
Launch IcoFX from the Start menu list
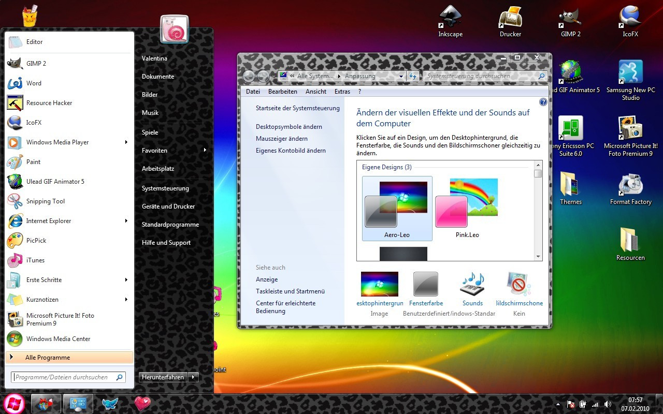[x=69, y=122]
